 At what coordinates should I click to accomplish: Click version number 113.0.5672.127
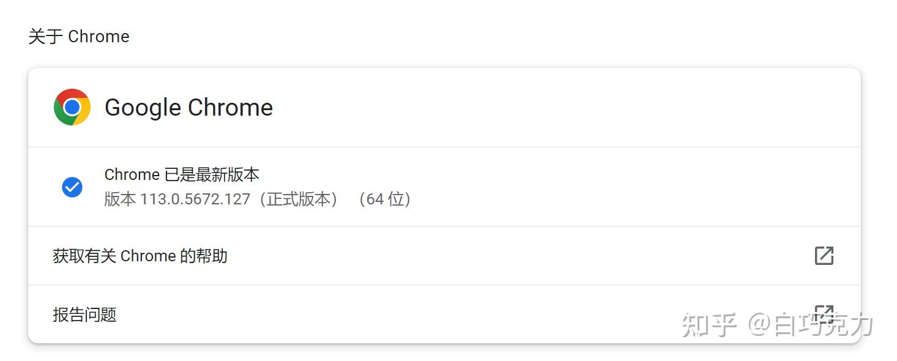(x=195, y=199)
